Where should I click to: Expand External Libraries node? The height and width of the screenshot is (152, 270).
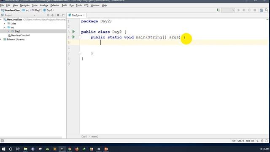tap(1, 39)
